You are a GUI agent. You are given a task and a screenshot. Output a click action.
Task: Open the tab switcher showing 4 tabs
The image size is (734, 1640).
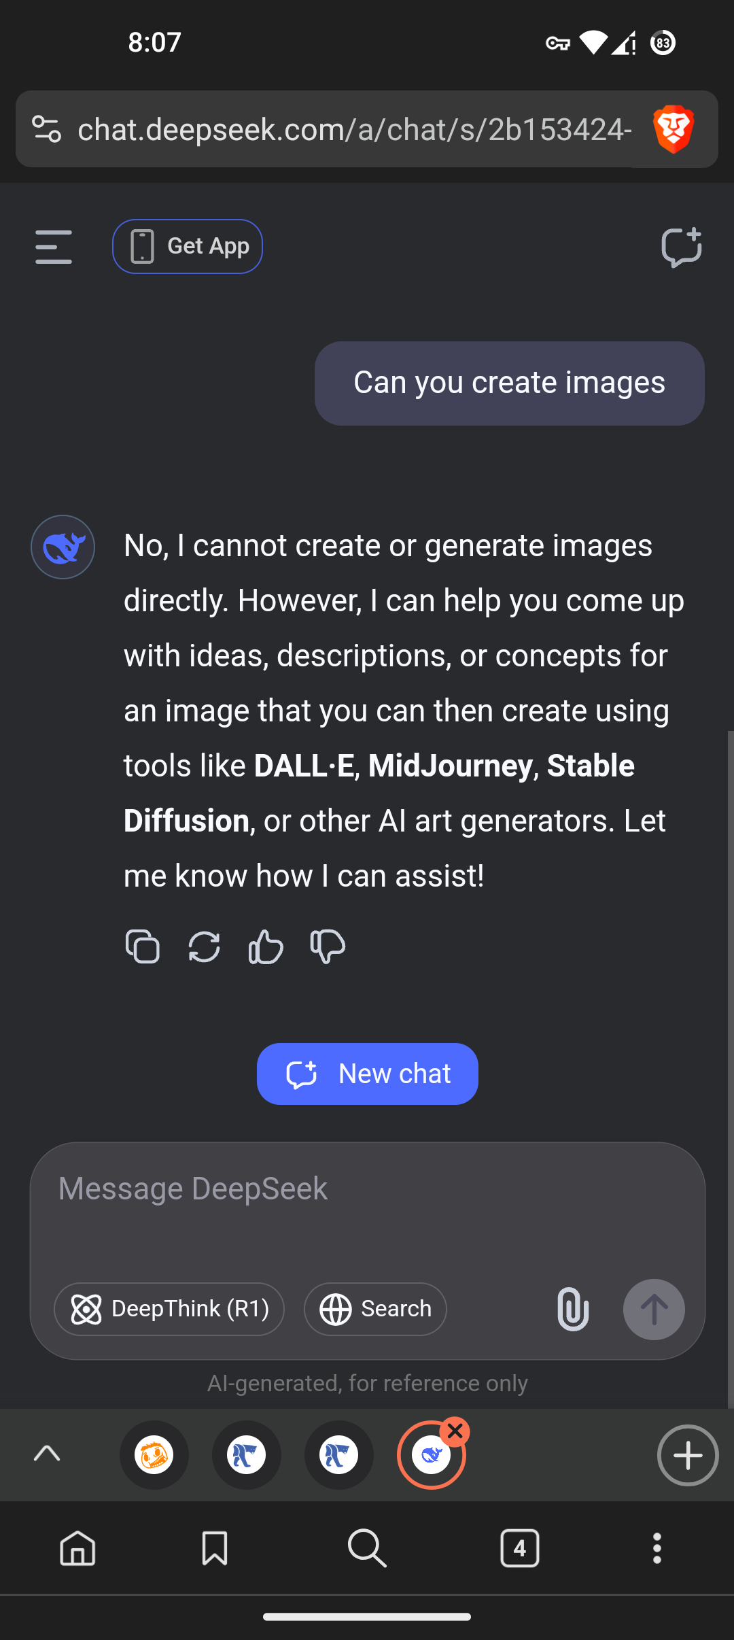tap(520, 1549)
